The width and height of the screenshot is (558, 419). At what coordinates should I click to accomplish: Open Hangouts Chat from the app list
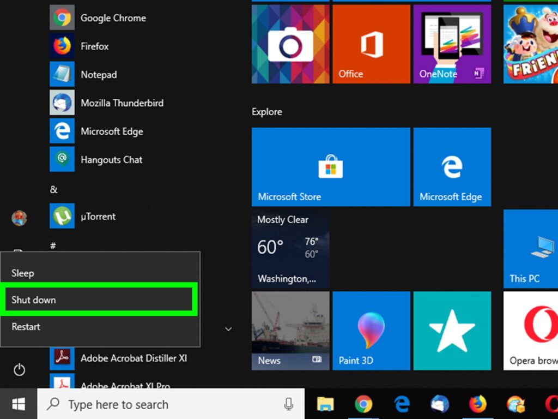tap(111, 160)
